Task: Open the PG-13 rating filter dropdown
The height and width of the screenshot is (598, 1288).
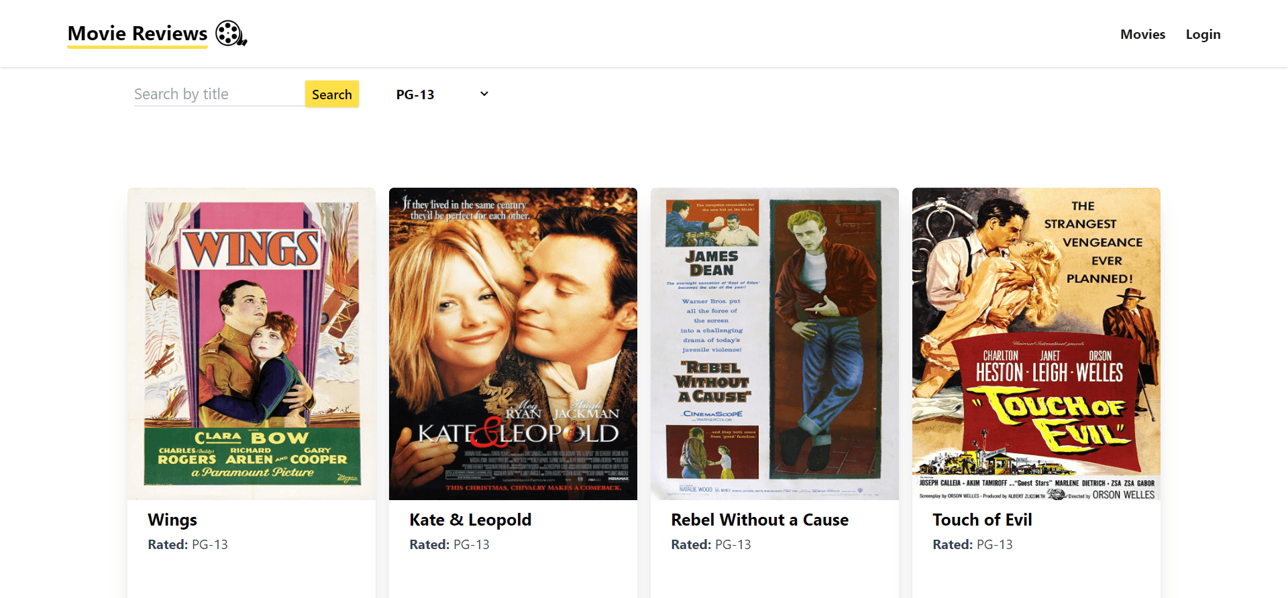Action: click(441, 95)
